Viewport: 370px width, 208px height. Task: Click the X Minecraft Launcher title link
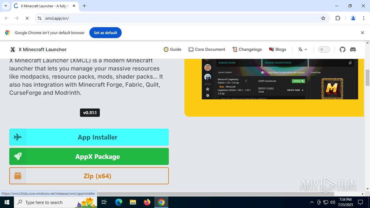tap(42, 49)
